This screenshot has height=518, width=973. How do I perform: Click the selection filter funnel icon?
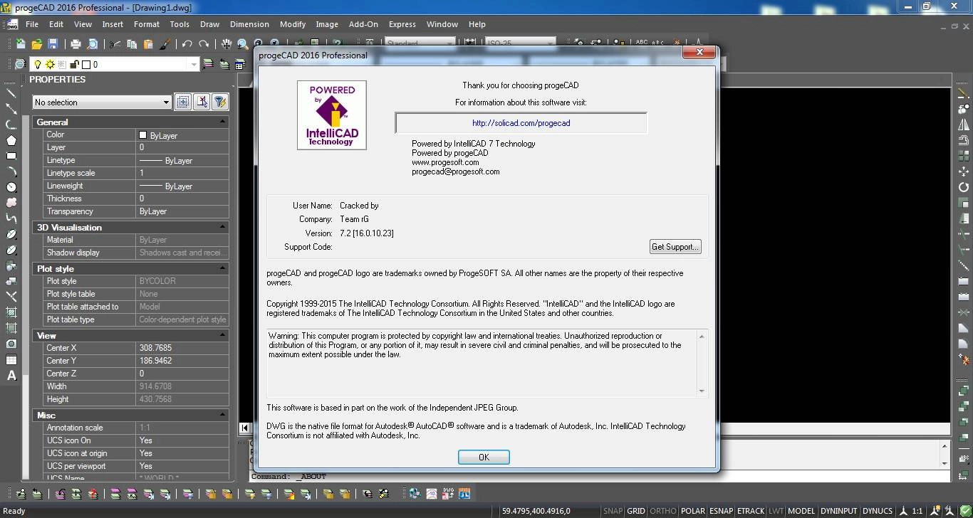pyautogui.click(x=220, y=102)
